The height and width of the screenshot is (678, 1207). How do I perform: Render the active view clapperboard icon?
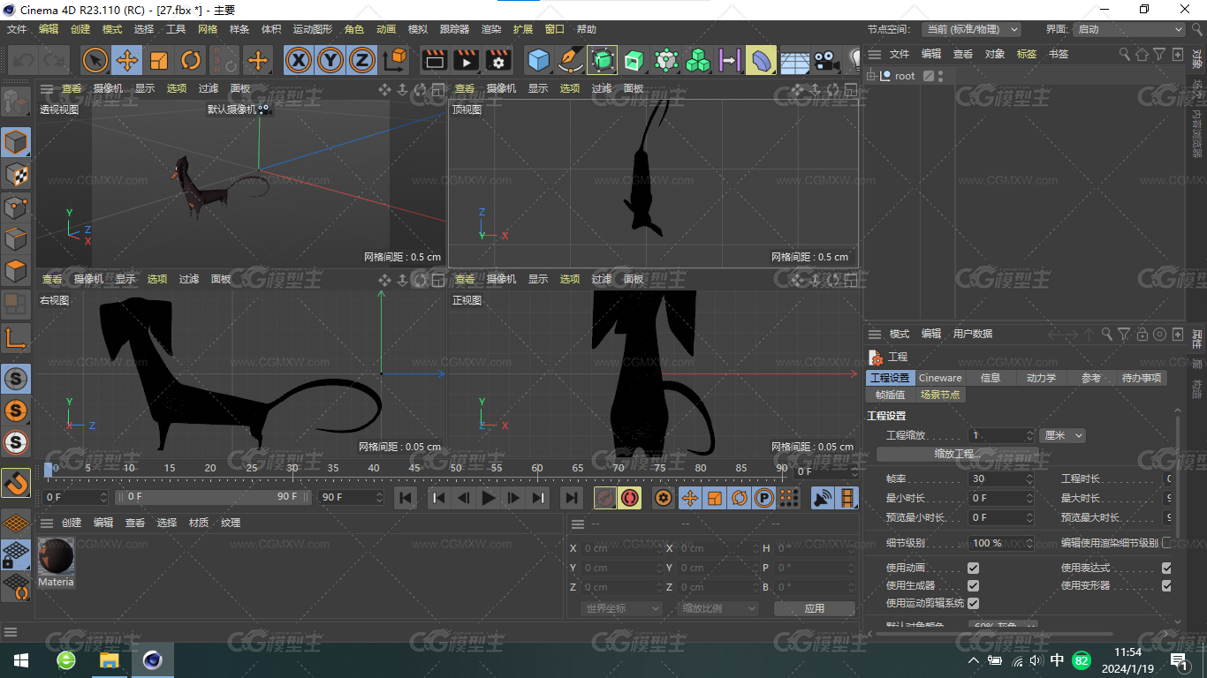(434, 60)
